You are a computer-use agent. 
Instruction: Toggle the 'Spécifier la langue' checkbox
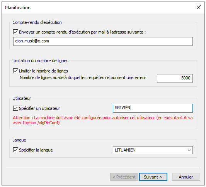pyautogui.click(x=15, y=150)
